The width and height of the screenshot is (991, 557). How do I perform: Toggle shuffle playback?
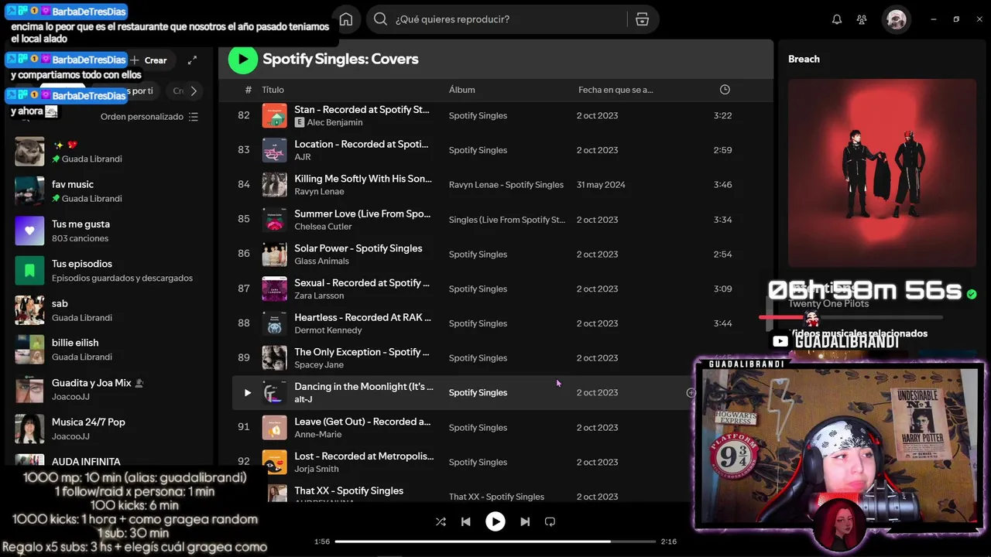point(441,521)
